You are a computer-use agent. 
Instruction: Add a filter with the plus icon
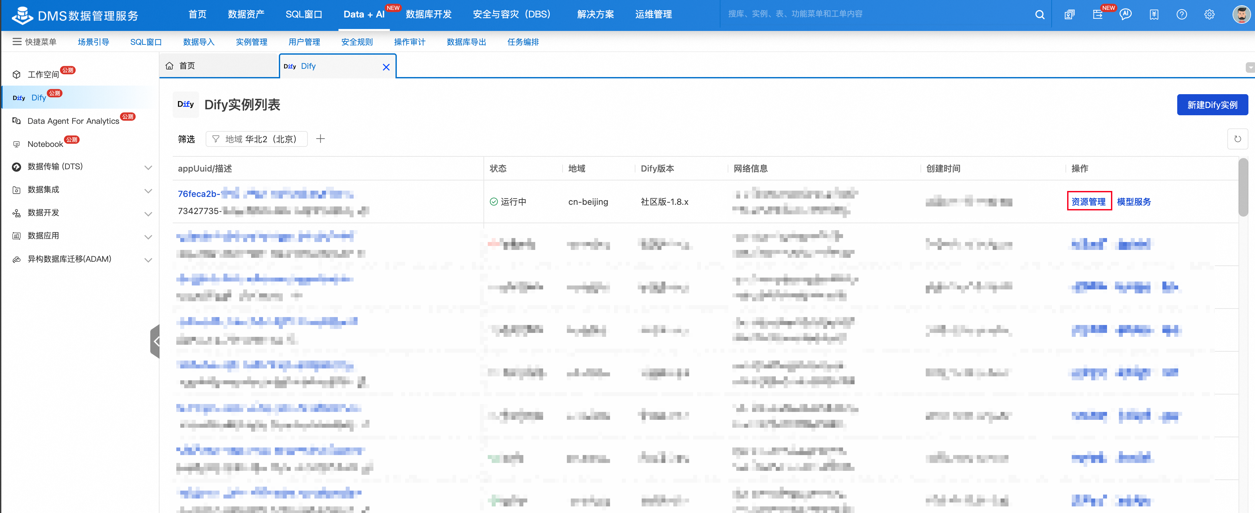pyautogui.click(x=320, y=139)
